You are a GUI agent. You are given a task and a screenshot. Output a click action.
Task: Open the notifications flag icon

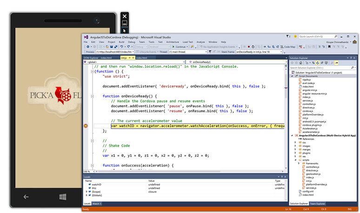[x=289, y=36]
